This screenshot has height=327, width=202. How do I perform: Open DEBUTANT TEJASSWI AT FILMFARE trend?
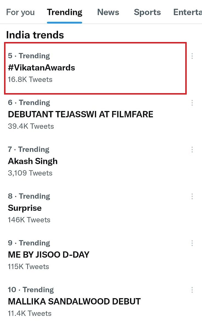(x=80, y=114)
